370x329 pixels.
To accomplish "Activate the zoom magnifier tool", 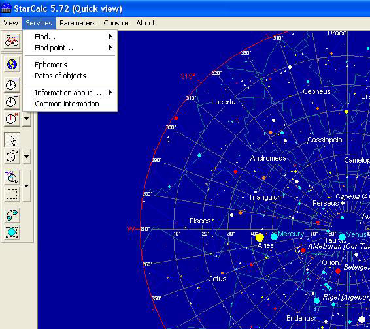I will tap(12, 178).
